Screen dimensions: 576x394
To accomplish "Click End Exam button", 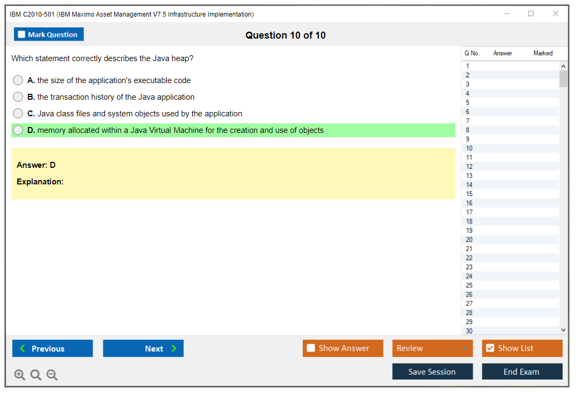I will click(522, 371).
